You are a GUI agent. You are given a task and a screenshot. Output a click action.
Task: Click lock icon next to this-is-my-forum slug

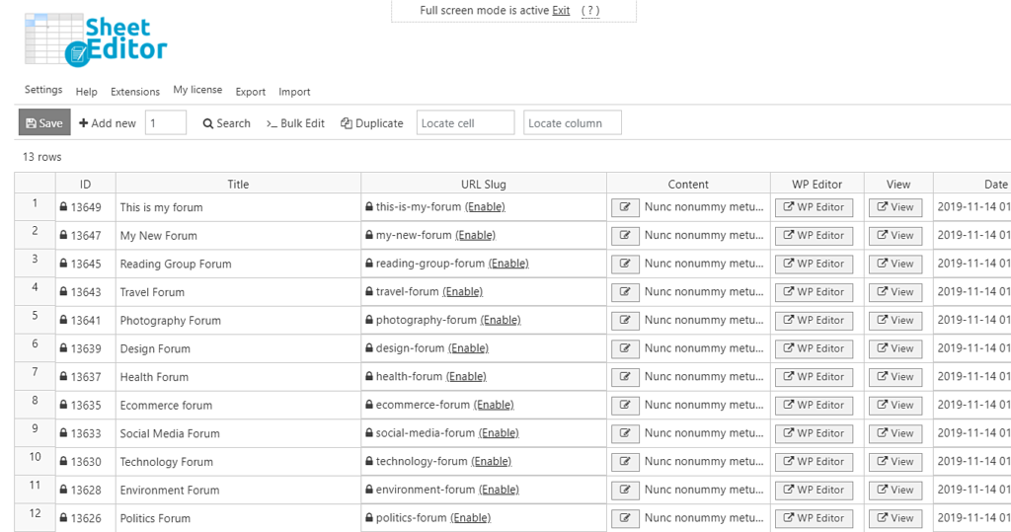[x=369, y=207]
